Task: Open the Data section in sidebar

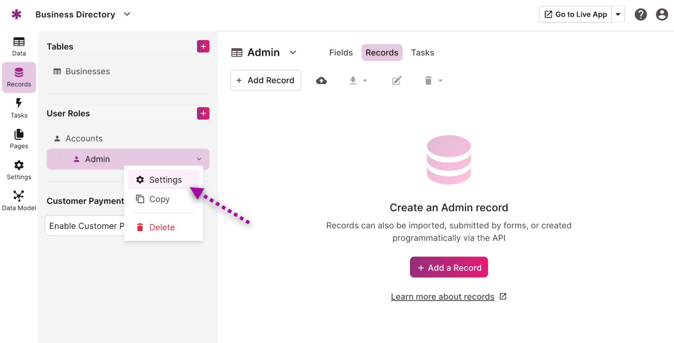Action: click(19, 46)
